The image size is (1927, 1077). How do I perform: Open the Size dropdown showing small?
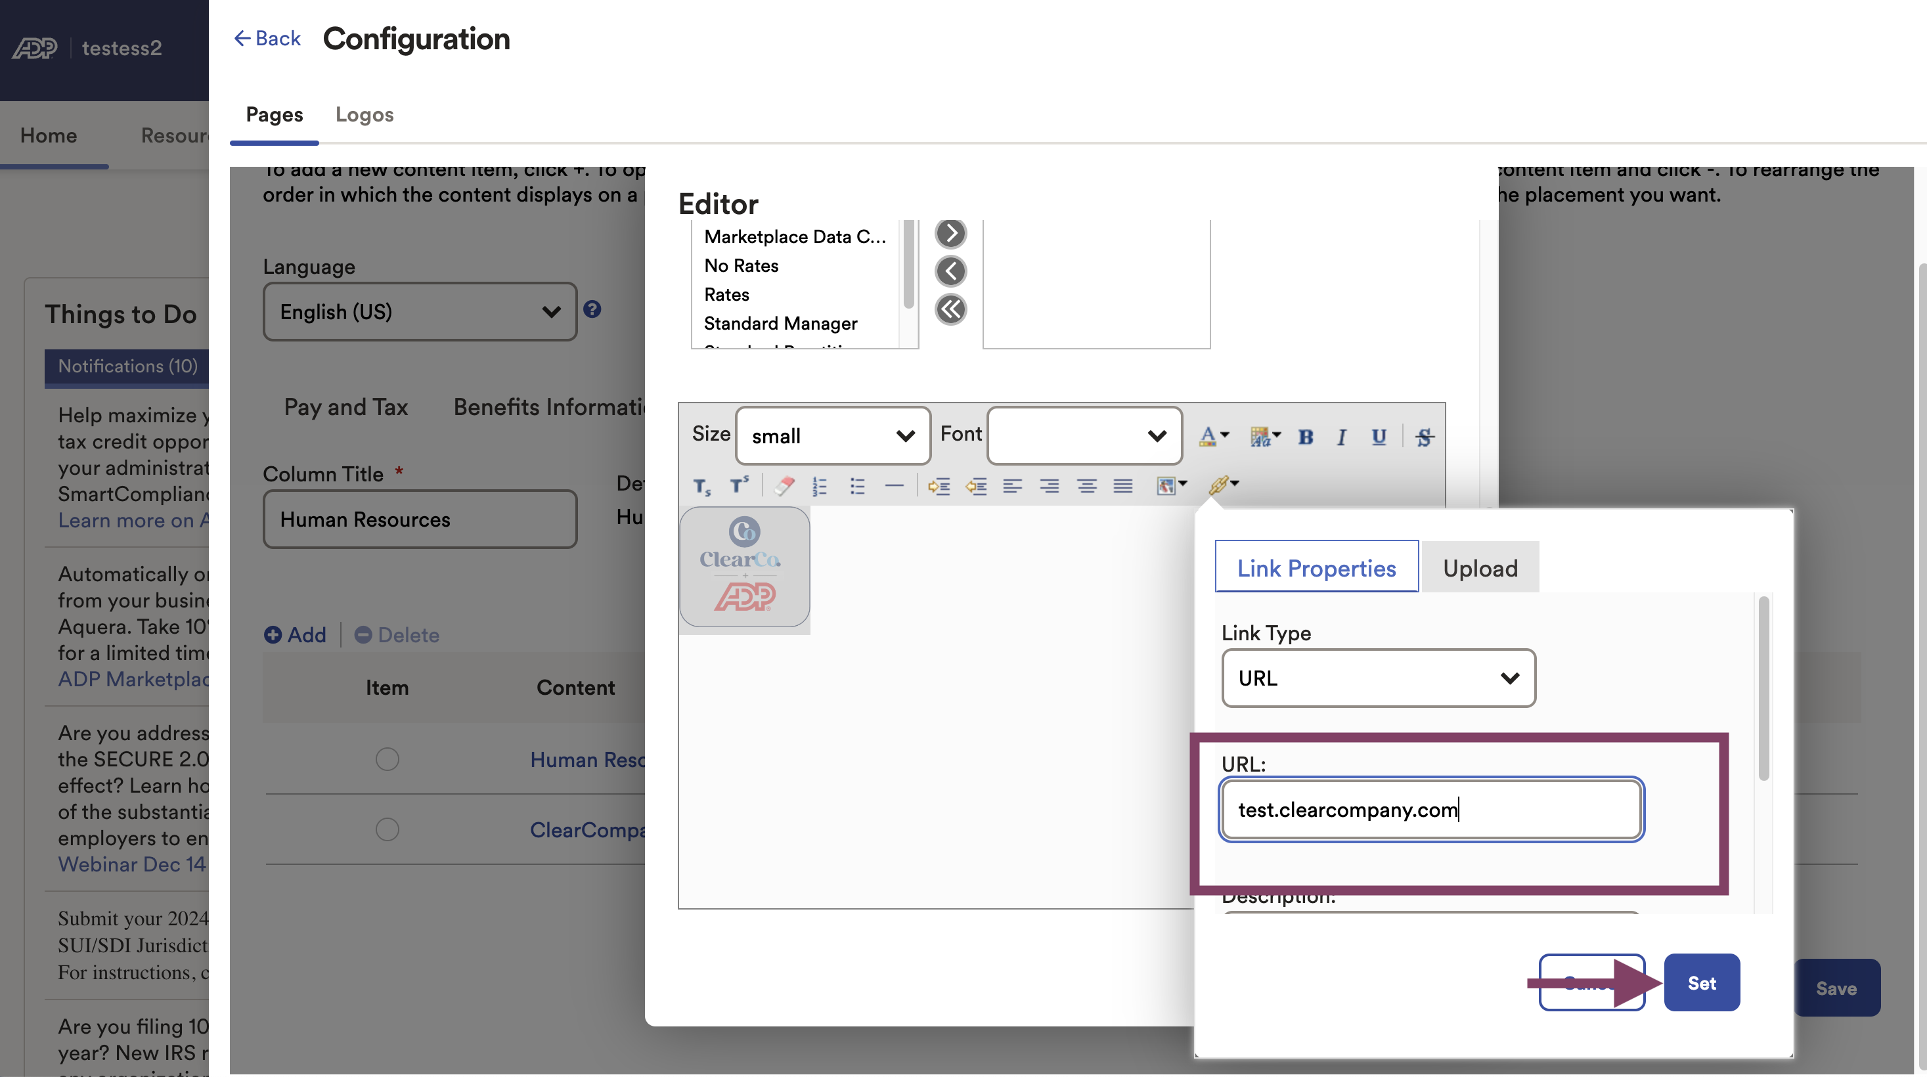point(833,436)
